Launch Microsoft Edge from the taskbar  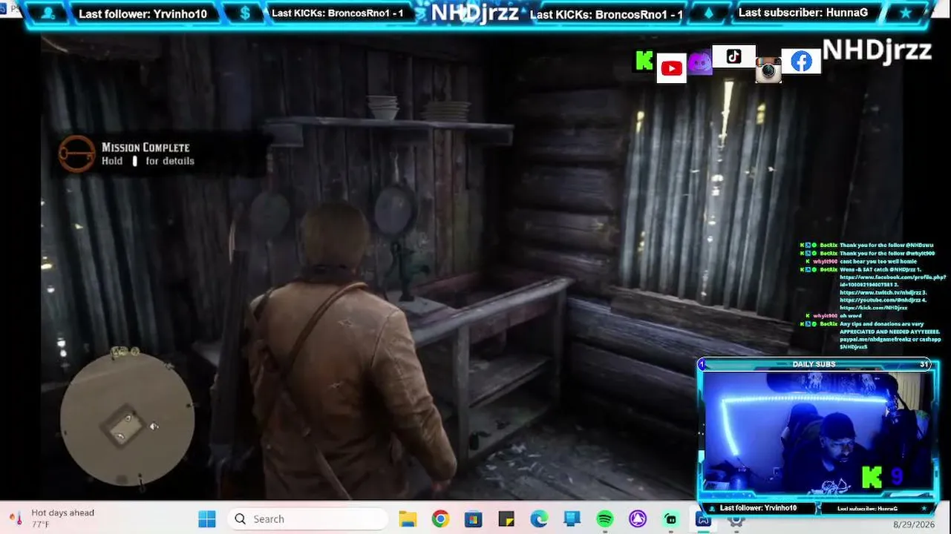click(539, 519)
